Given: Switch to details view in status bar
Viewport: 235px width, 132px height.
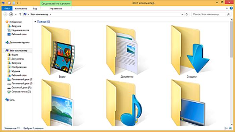Looking at the screenshot, I should click(226, 128).
